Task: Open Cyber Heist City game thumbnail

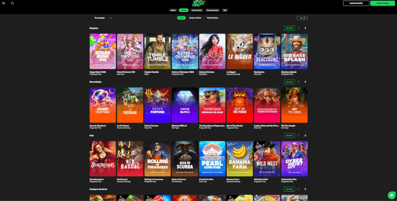Action: click(x=294, y=159)
